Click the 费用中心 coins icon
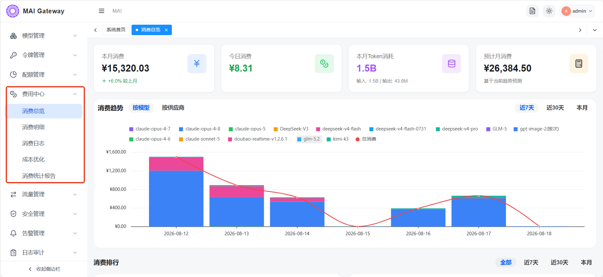Screen dimensions: 603x277 [13, 94]
